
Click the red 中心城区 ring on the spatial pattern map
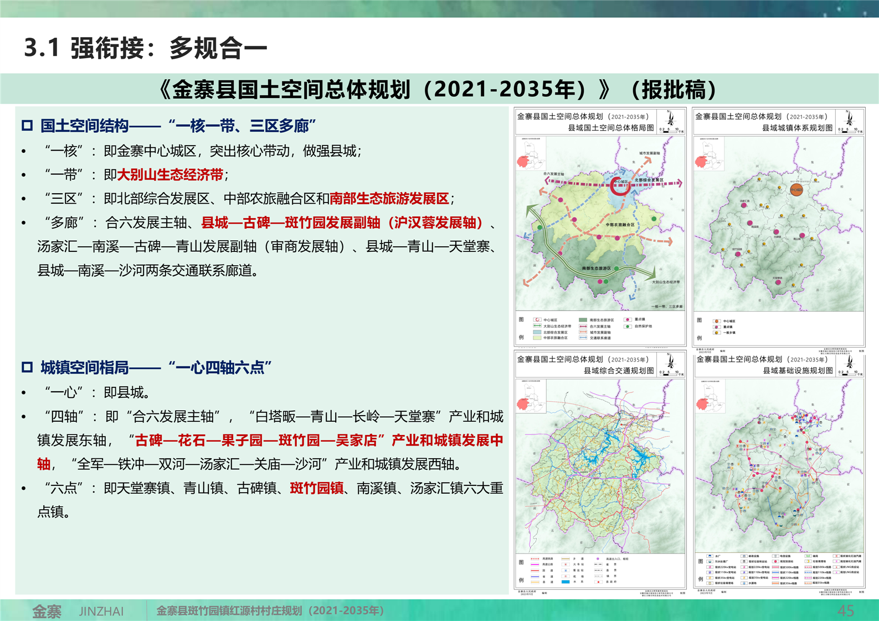click(x=620, y=185)
